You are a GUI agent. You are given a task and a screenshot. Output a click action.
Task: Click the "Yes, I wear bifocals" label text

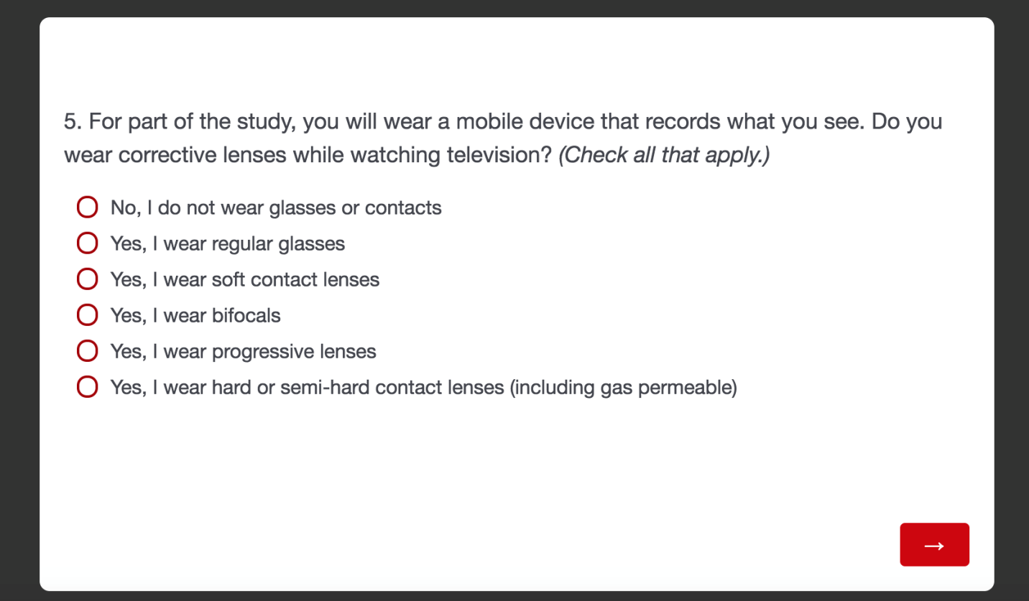(x=195, y=315)
